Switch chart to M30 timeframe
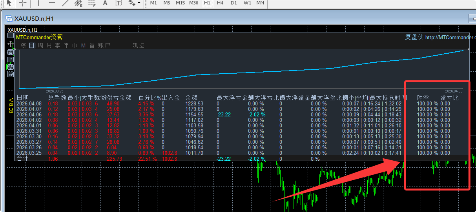This screenshot has width=476, height=212. coord(193,3)
